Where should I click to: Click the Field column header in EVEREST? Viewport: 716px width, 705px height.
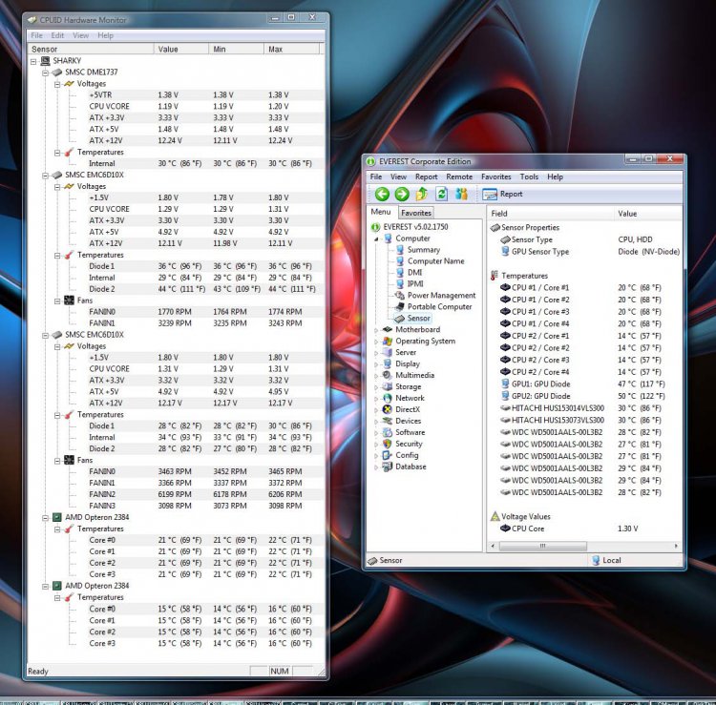pos(550,213)
